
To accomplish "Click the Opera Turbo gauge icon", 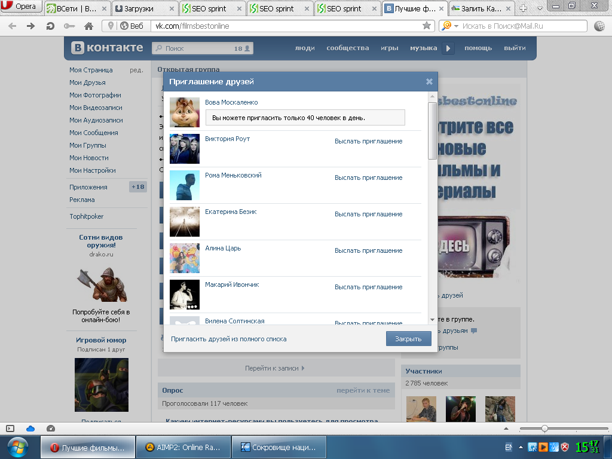I will click(x=51, y=429).
